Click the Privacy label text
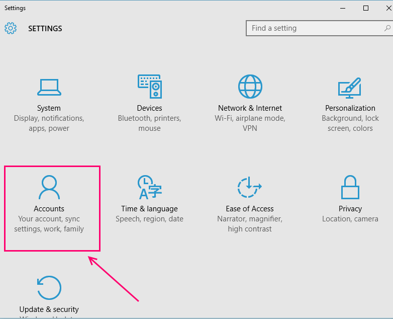The height and width of the screenshot is (319, 393). (350, 209)
